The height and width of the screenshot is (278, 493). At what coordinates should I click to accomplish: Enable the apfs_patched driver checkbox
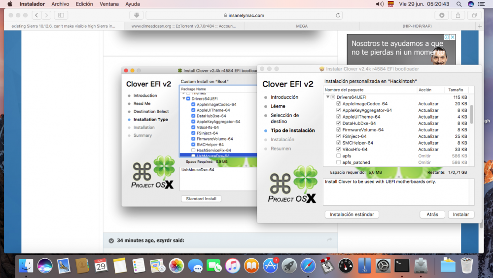pos(338,162)
